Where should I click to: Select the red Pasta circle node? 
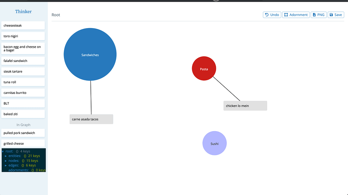pos(204,69)
